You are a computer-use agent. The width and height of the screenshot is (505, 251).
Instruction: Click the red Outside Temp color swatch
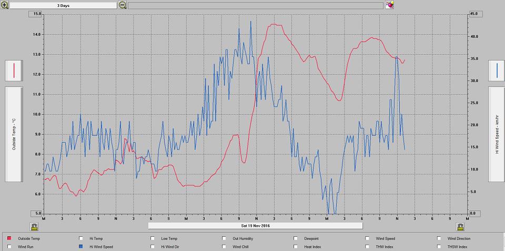pyautogui.click(x=9, y=238)
